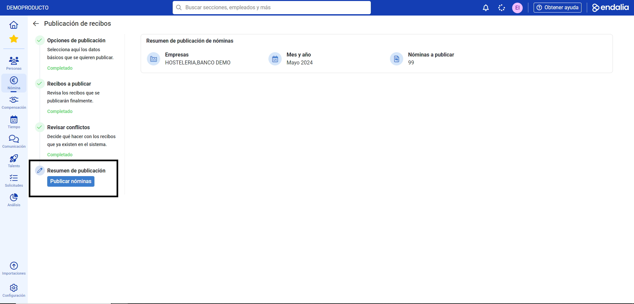634x304 pixels.
Task: Click the Obtener ayuda button
Action: point(557,8)
